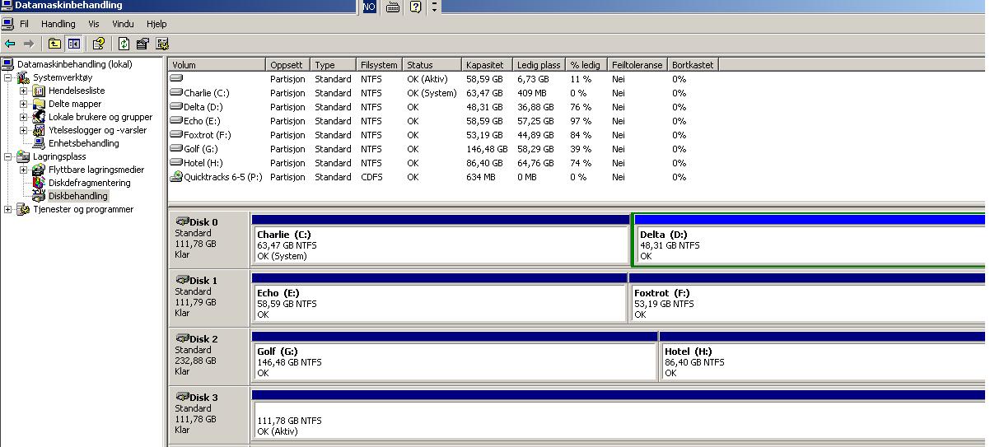Image resolution: width=990 pixels, height=447 pixels.
Task: Expand Flyttbare lagringsmedier node
Action: 23,170
